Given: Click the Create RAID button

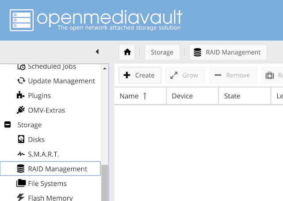Looking at the screenshot, I should [140, 75].
